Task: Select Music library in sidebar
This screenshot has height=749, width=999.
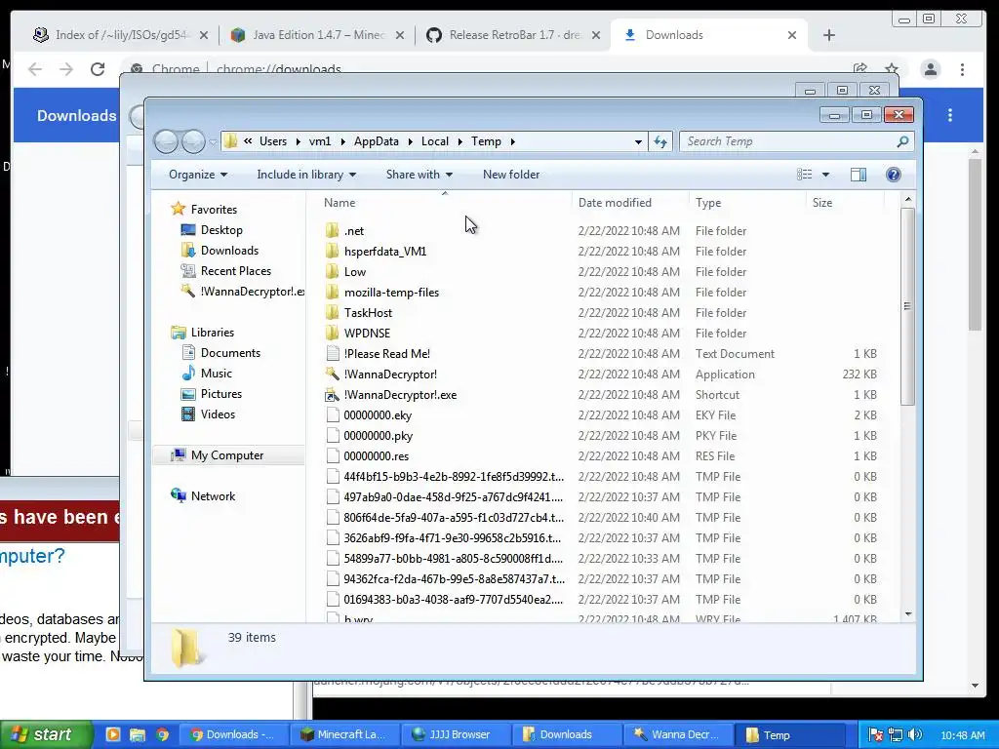Action: (x=216, y=374)
